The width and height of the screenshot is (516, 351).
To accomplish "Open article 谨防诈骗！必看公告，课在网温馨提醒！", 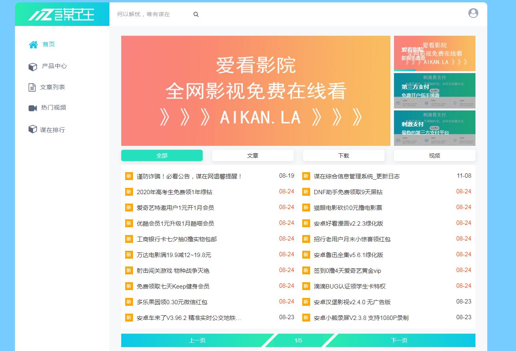I will 189,176.
